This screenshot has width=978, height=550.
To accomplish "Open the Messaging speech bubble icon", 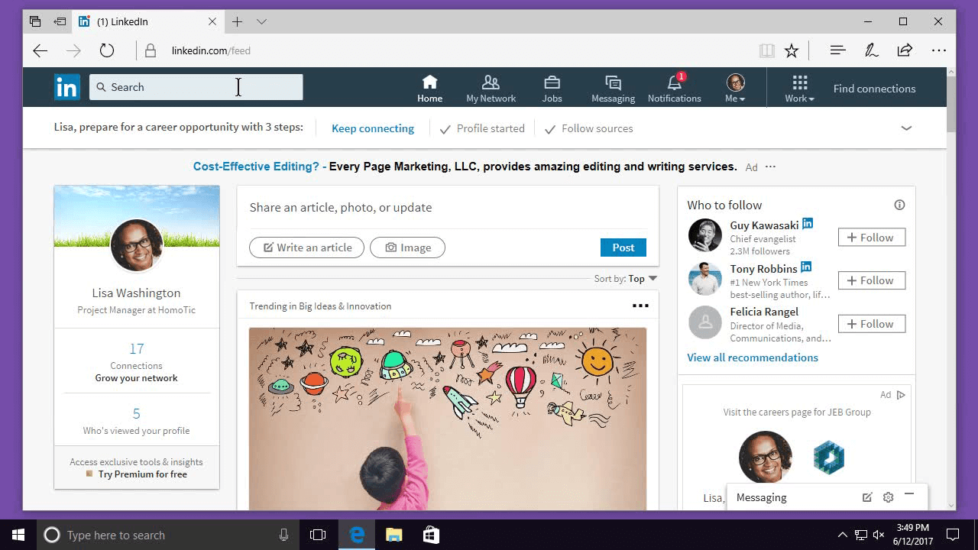I will (x=612, y=82).
